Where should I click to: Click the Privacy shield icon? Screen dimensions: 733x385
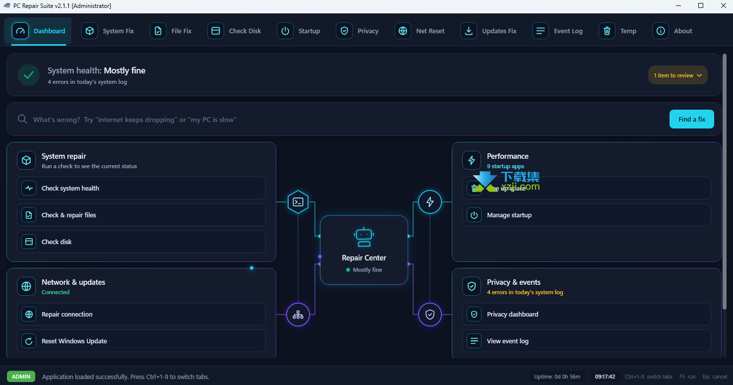click(x=344, y=31)
